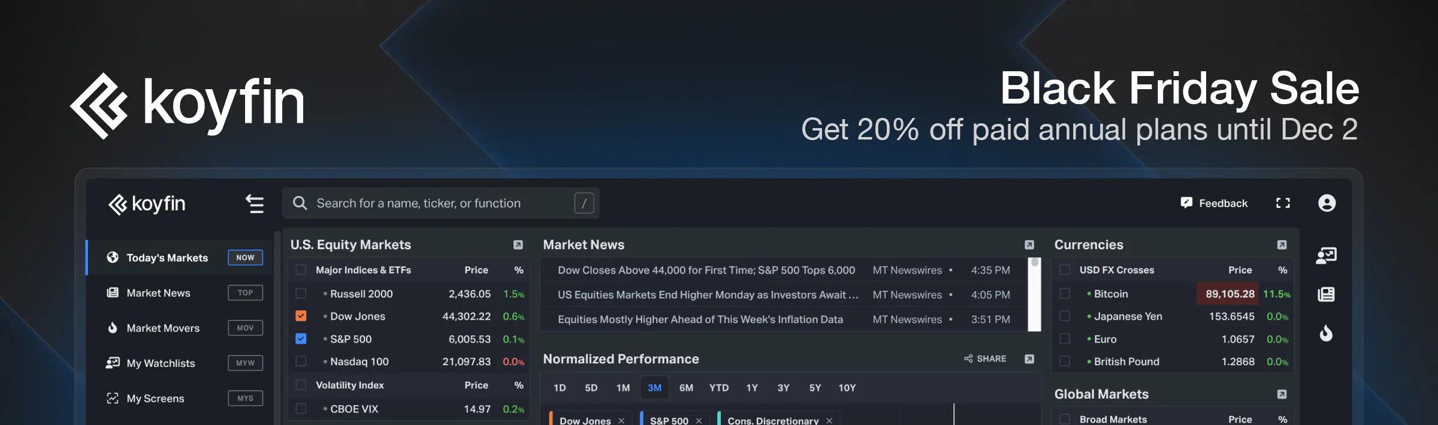Click the Feedback button
The height and width of the screenshot is (425, 1438).
click(x=1215, y=204)
